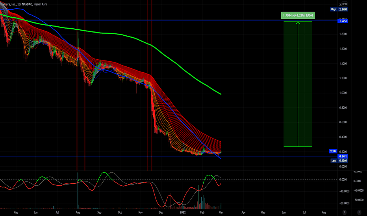This screenshot has width=367, height=216.
Task: Click the Oct label on the time axis
Action: coord(120,212)
